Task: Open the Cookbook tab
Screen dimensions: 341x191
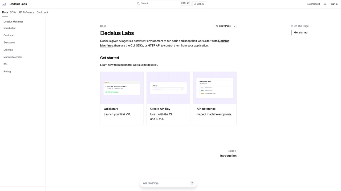Action: tap(43, 12)
